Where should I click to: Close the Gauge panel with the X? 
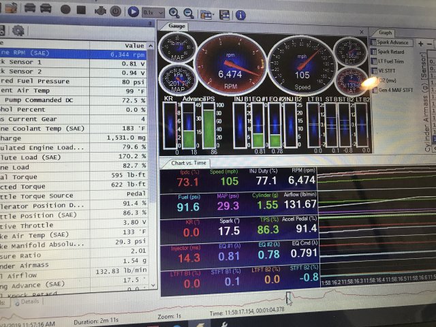[362, 32]
